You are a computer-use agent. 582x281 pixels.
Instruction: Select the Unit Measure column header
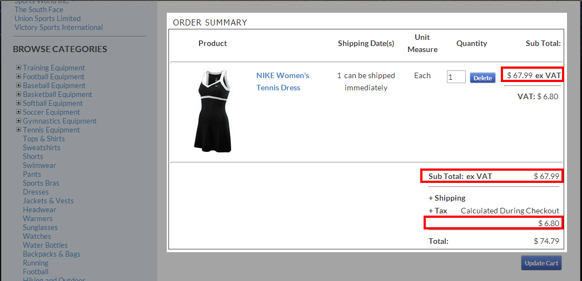(x=422, y=43)
